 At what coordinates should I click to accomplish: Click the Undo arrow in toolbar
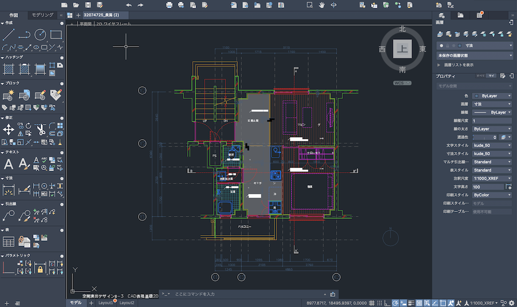click(129, 5)
